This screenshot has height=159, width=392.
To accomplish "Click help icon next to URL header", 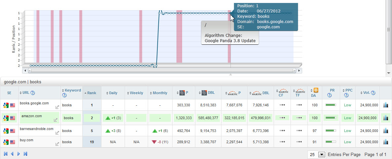I will [33, 93].
